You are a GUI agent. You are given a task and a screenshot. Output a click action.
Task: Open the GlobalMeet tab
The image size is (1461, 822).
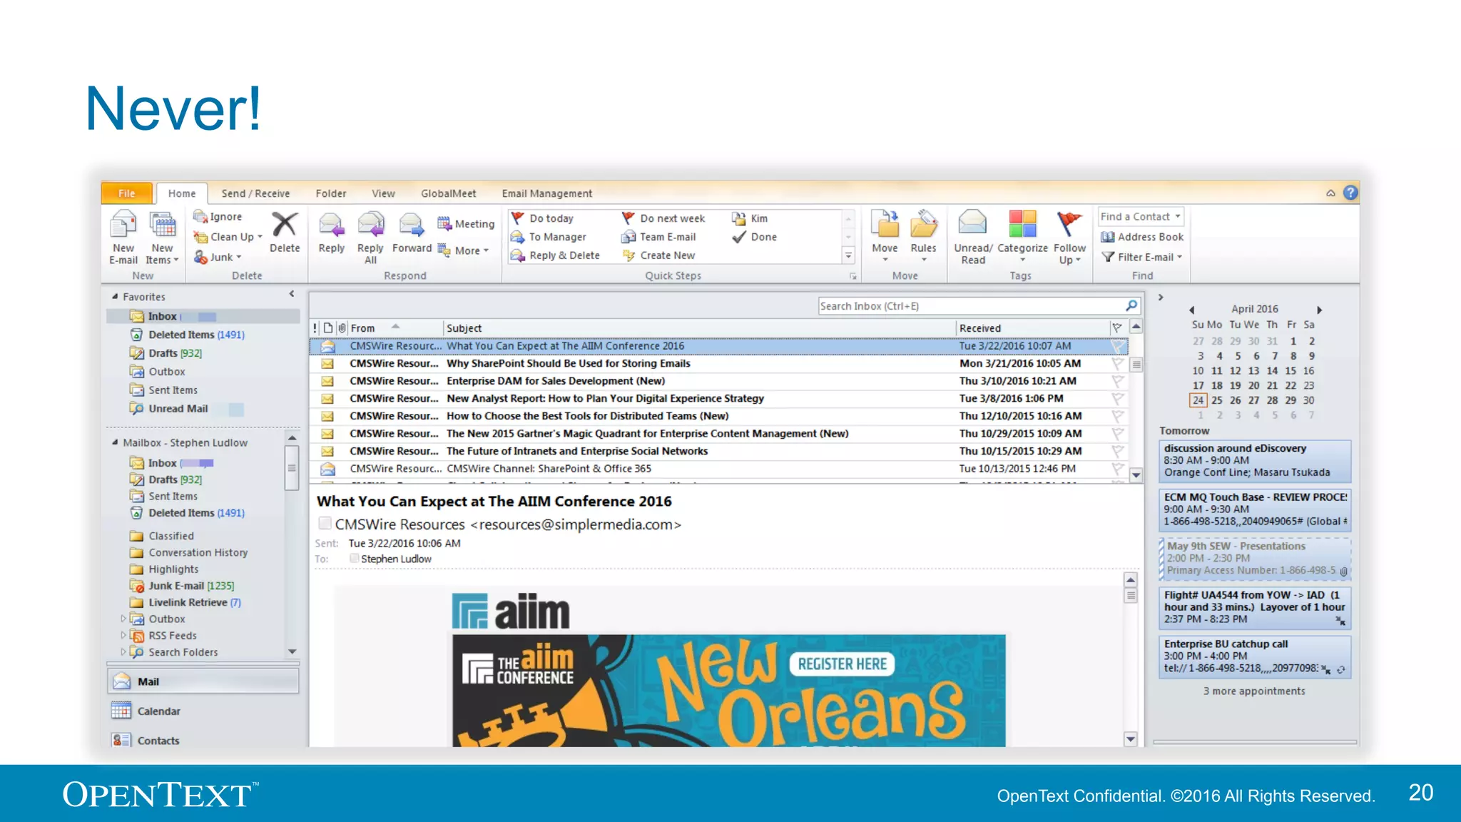pyautogui.click(x=448, y=193)
